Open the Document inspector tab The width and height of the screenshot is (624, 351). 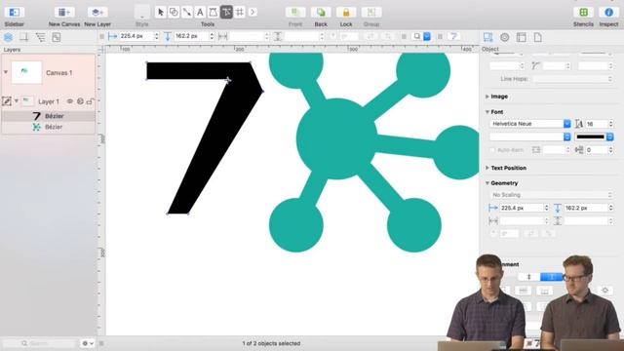pos(537,37)
